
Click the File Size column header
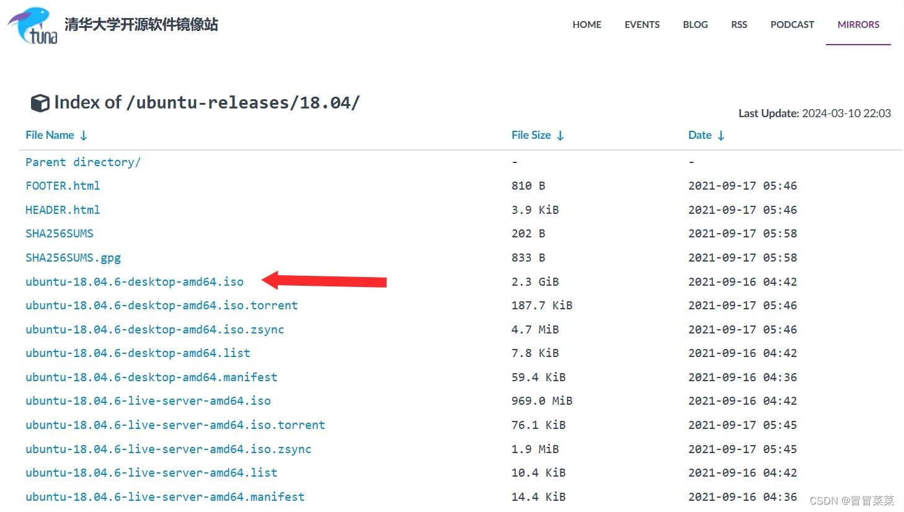531,135
